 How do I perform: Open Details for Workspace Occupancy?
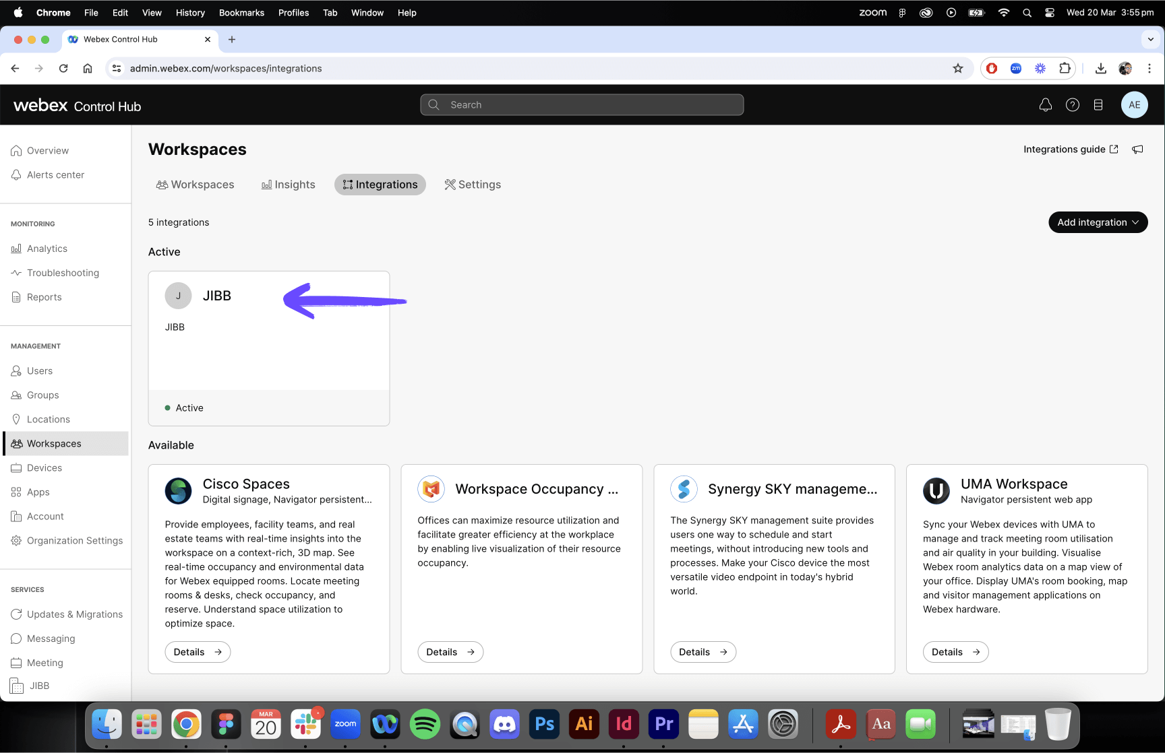point(450,652)
